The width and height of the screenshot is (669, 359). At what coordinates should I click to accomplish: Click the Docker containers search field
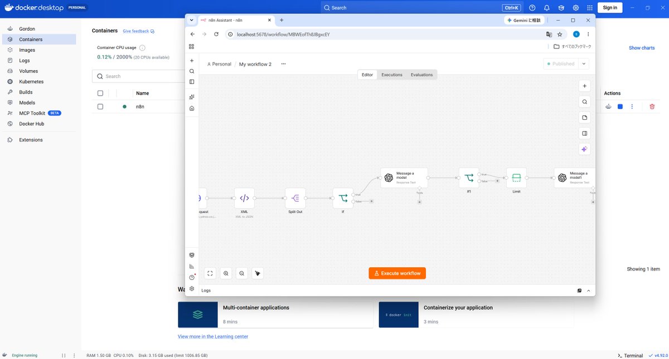[139, 76]
